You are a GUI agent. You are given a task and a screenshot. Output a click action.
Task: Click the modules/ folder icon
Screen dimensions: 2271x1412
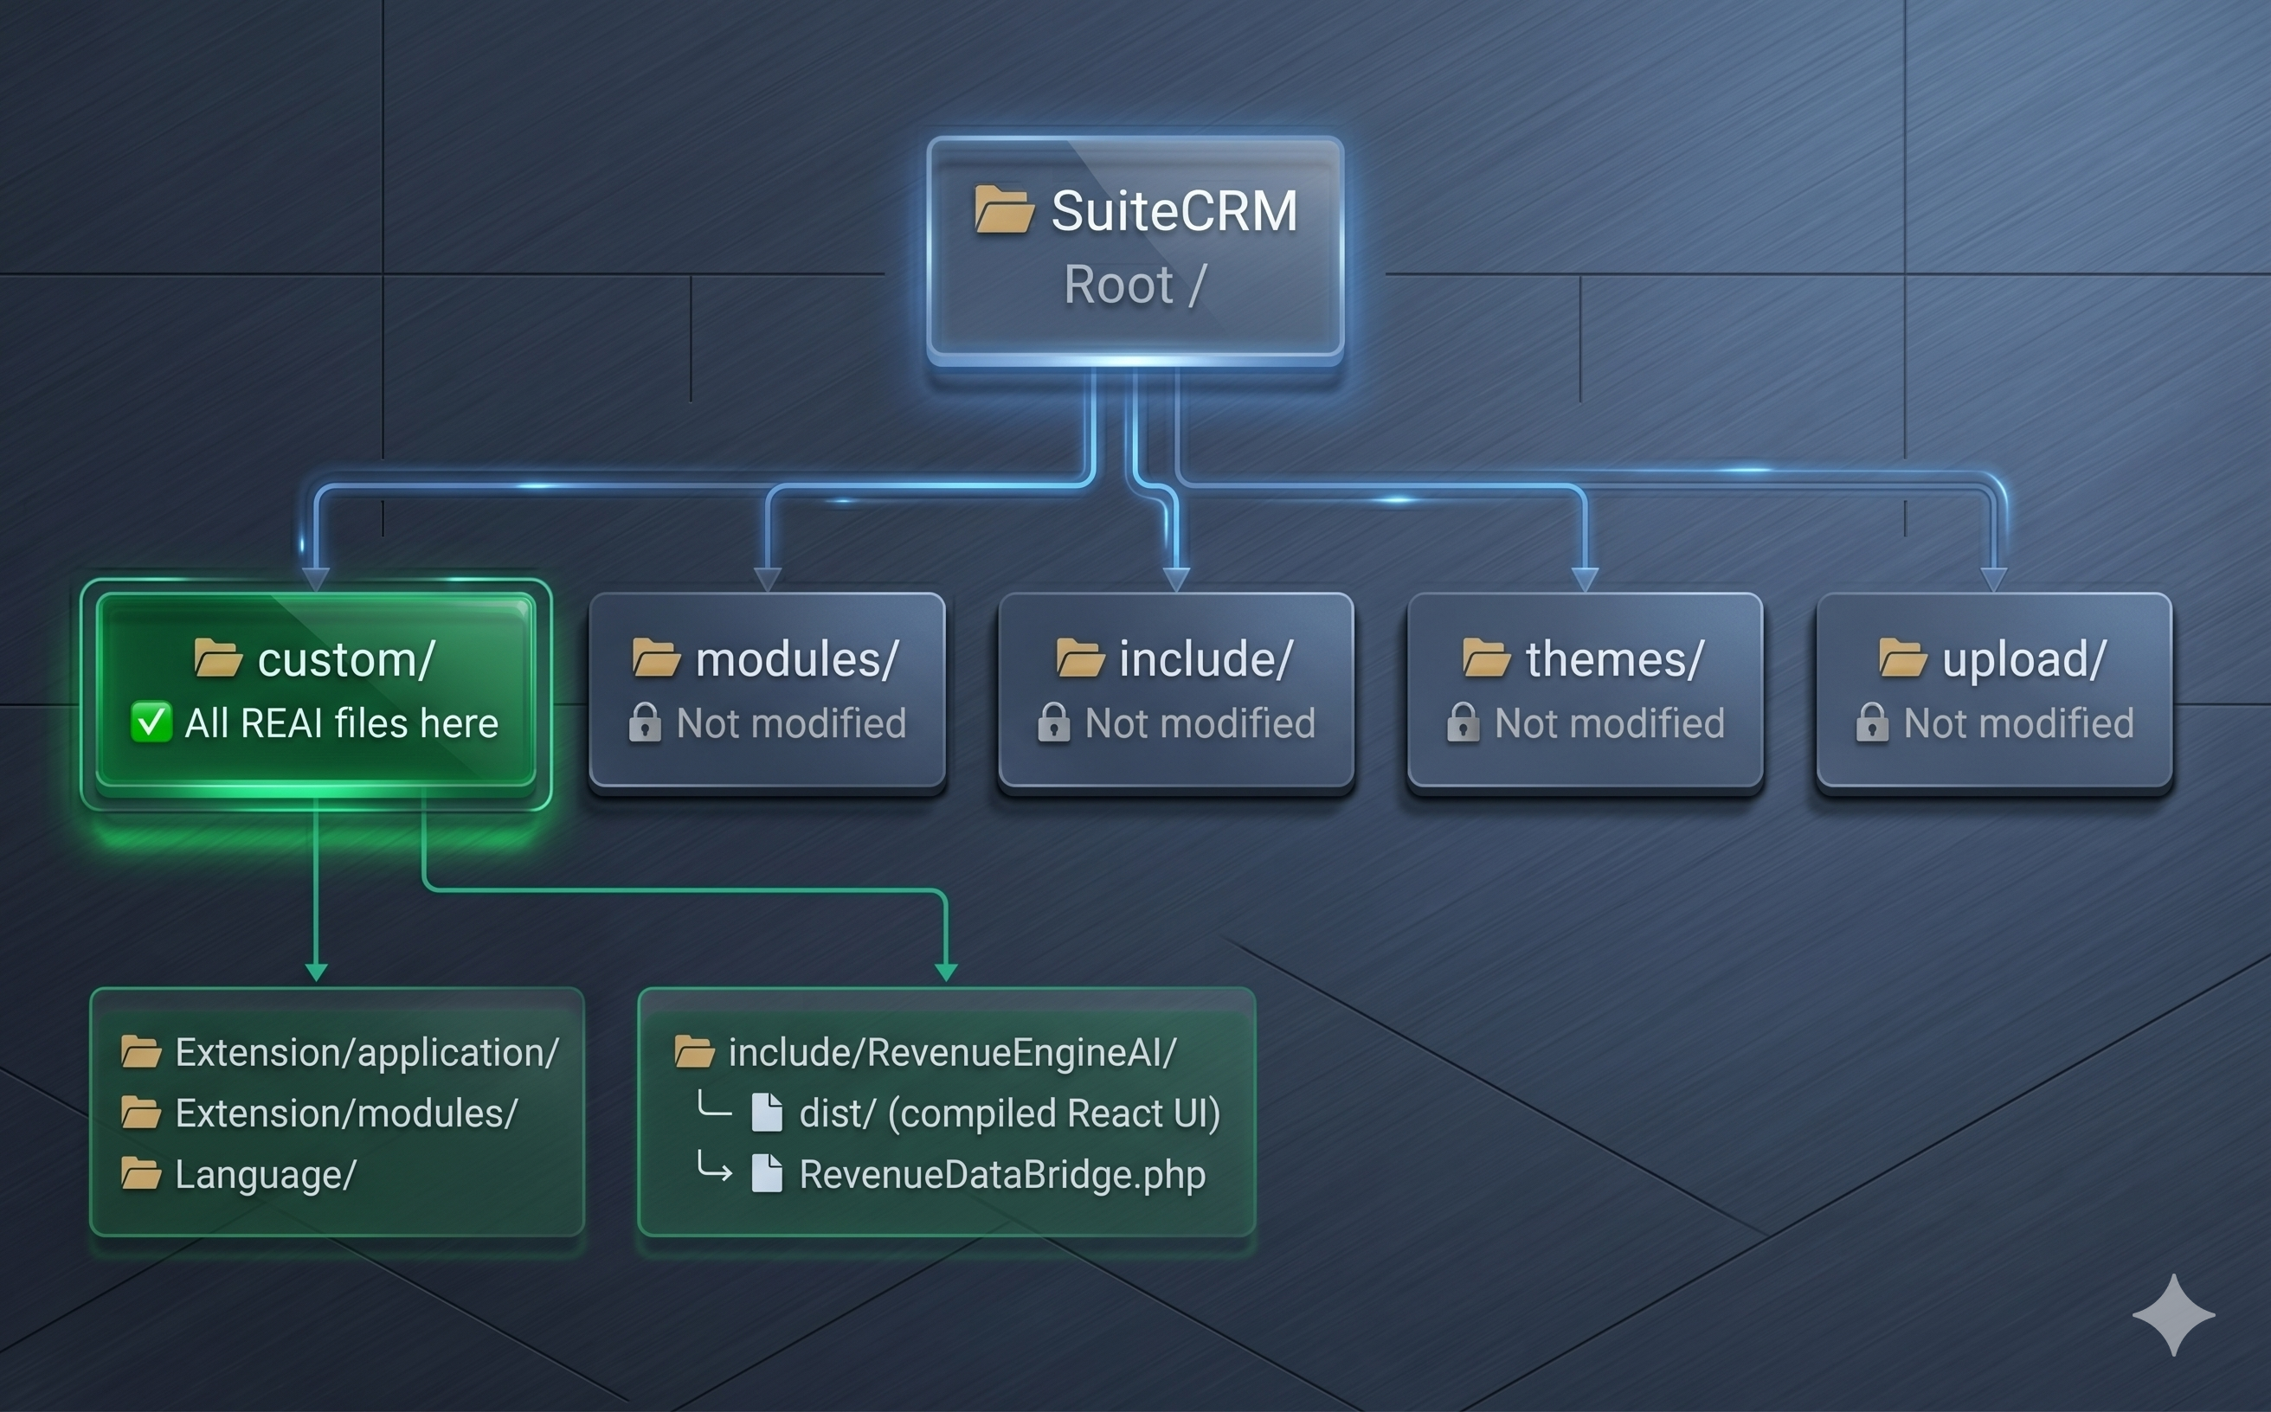(x=656, y=658)
